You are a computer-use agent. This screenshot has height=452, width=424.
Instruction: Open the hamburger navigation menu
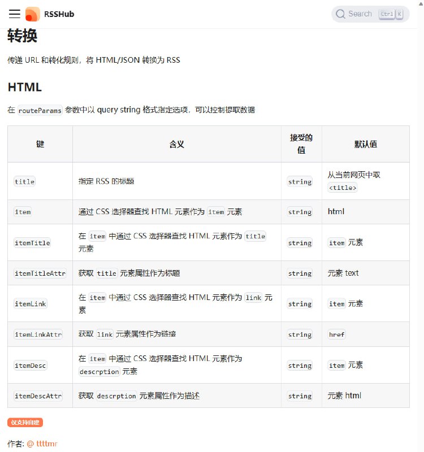click(15, 14)
